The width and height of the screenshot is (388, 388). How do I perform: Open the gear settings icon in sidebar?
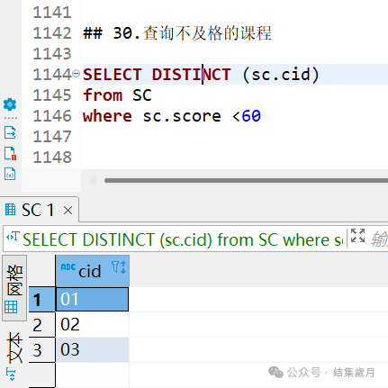(x=10, y=104)
